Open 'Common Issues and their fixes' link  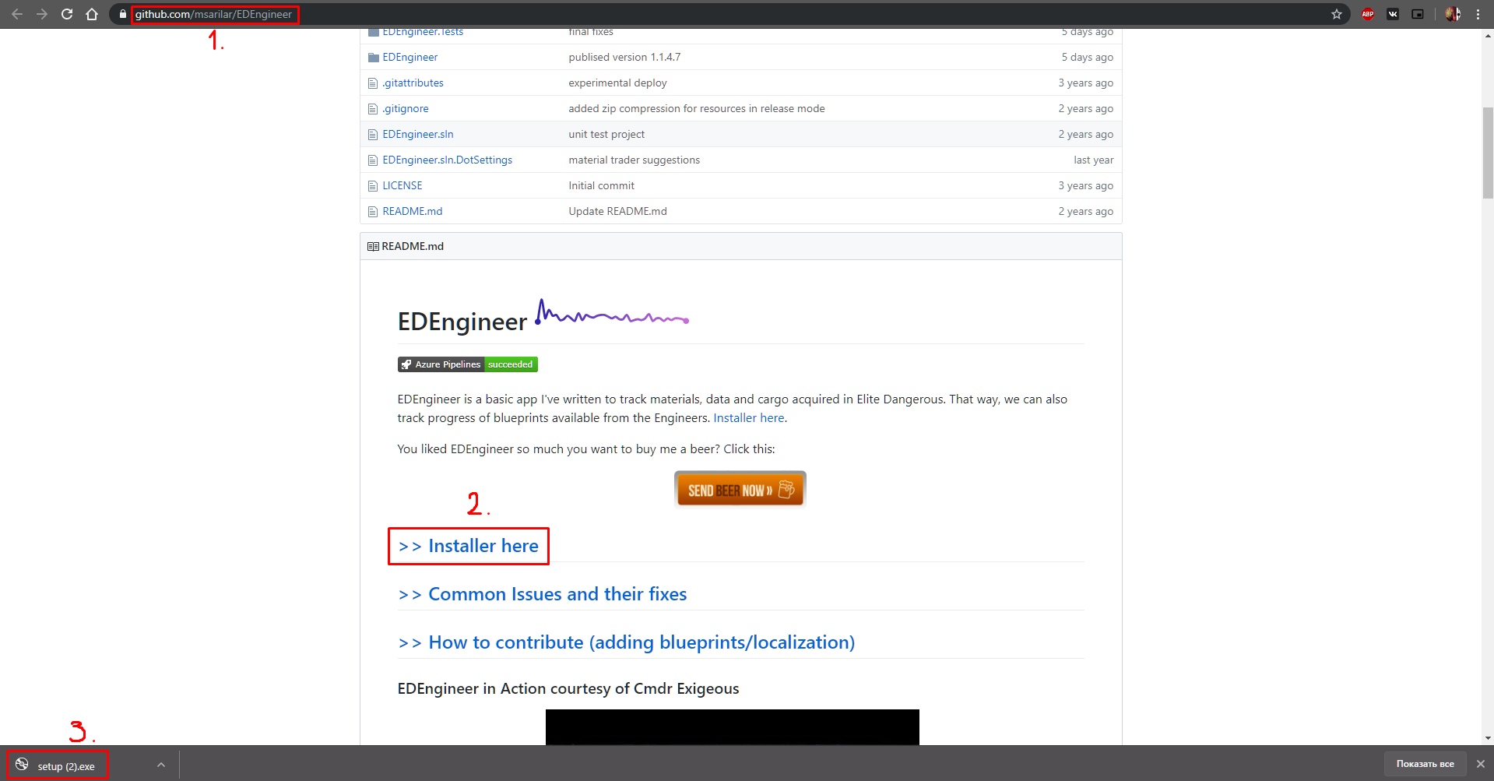[x=542, y=594]
